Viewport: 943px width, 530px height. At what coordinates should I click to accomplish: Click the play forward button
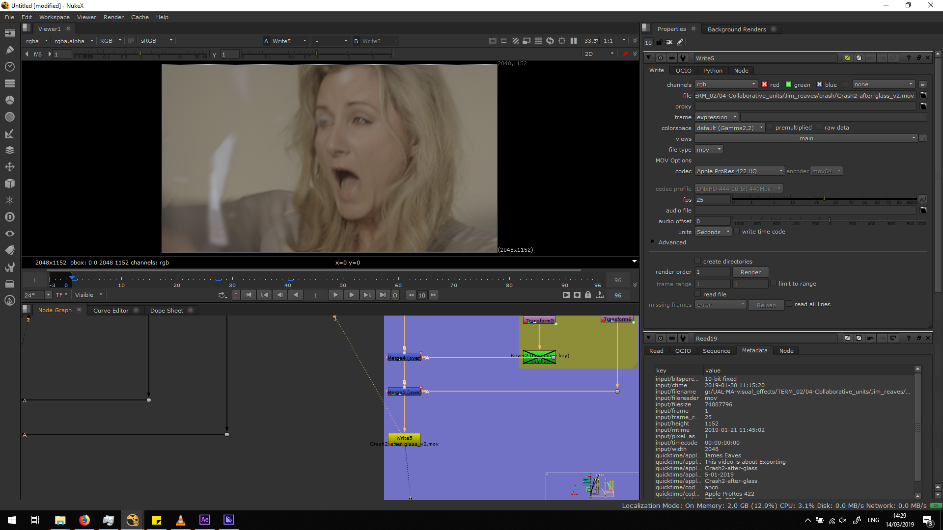tap(335, 295)
